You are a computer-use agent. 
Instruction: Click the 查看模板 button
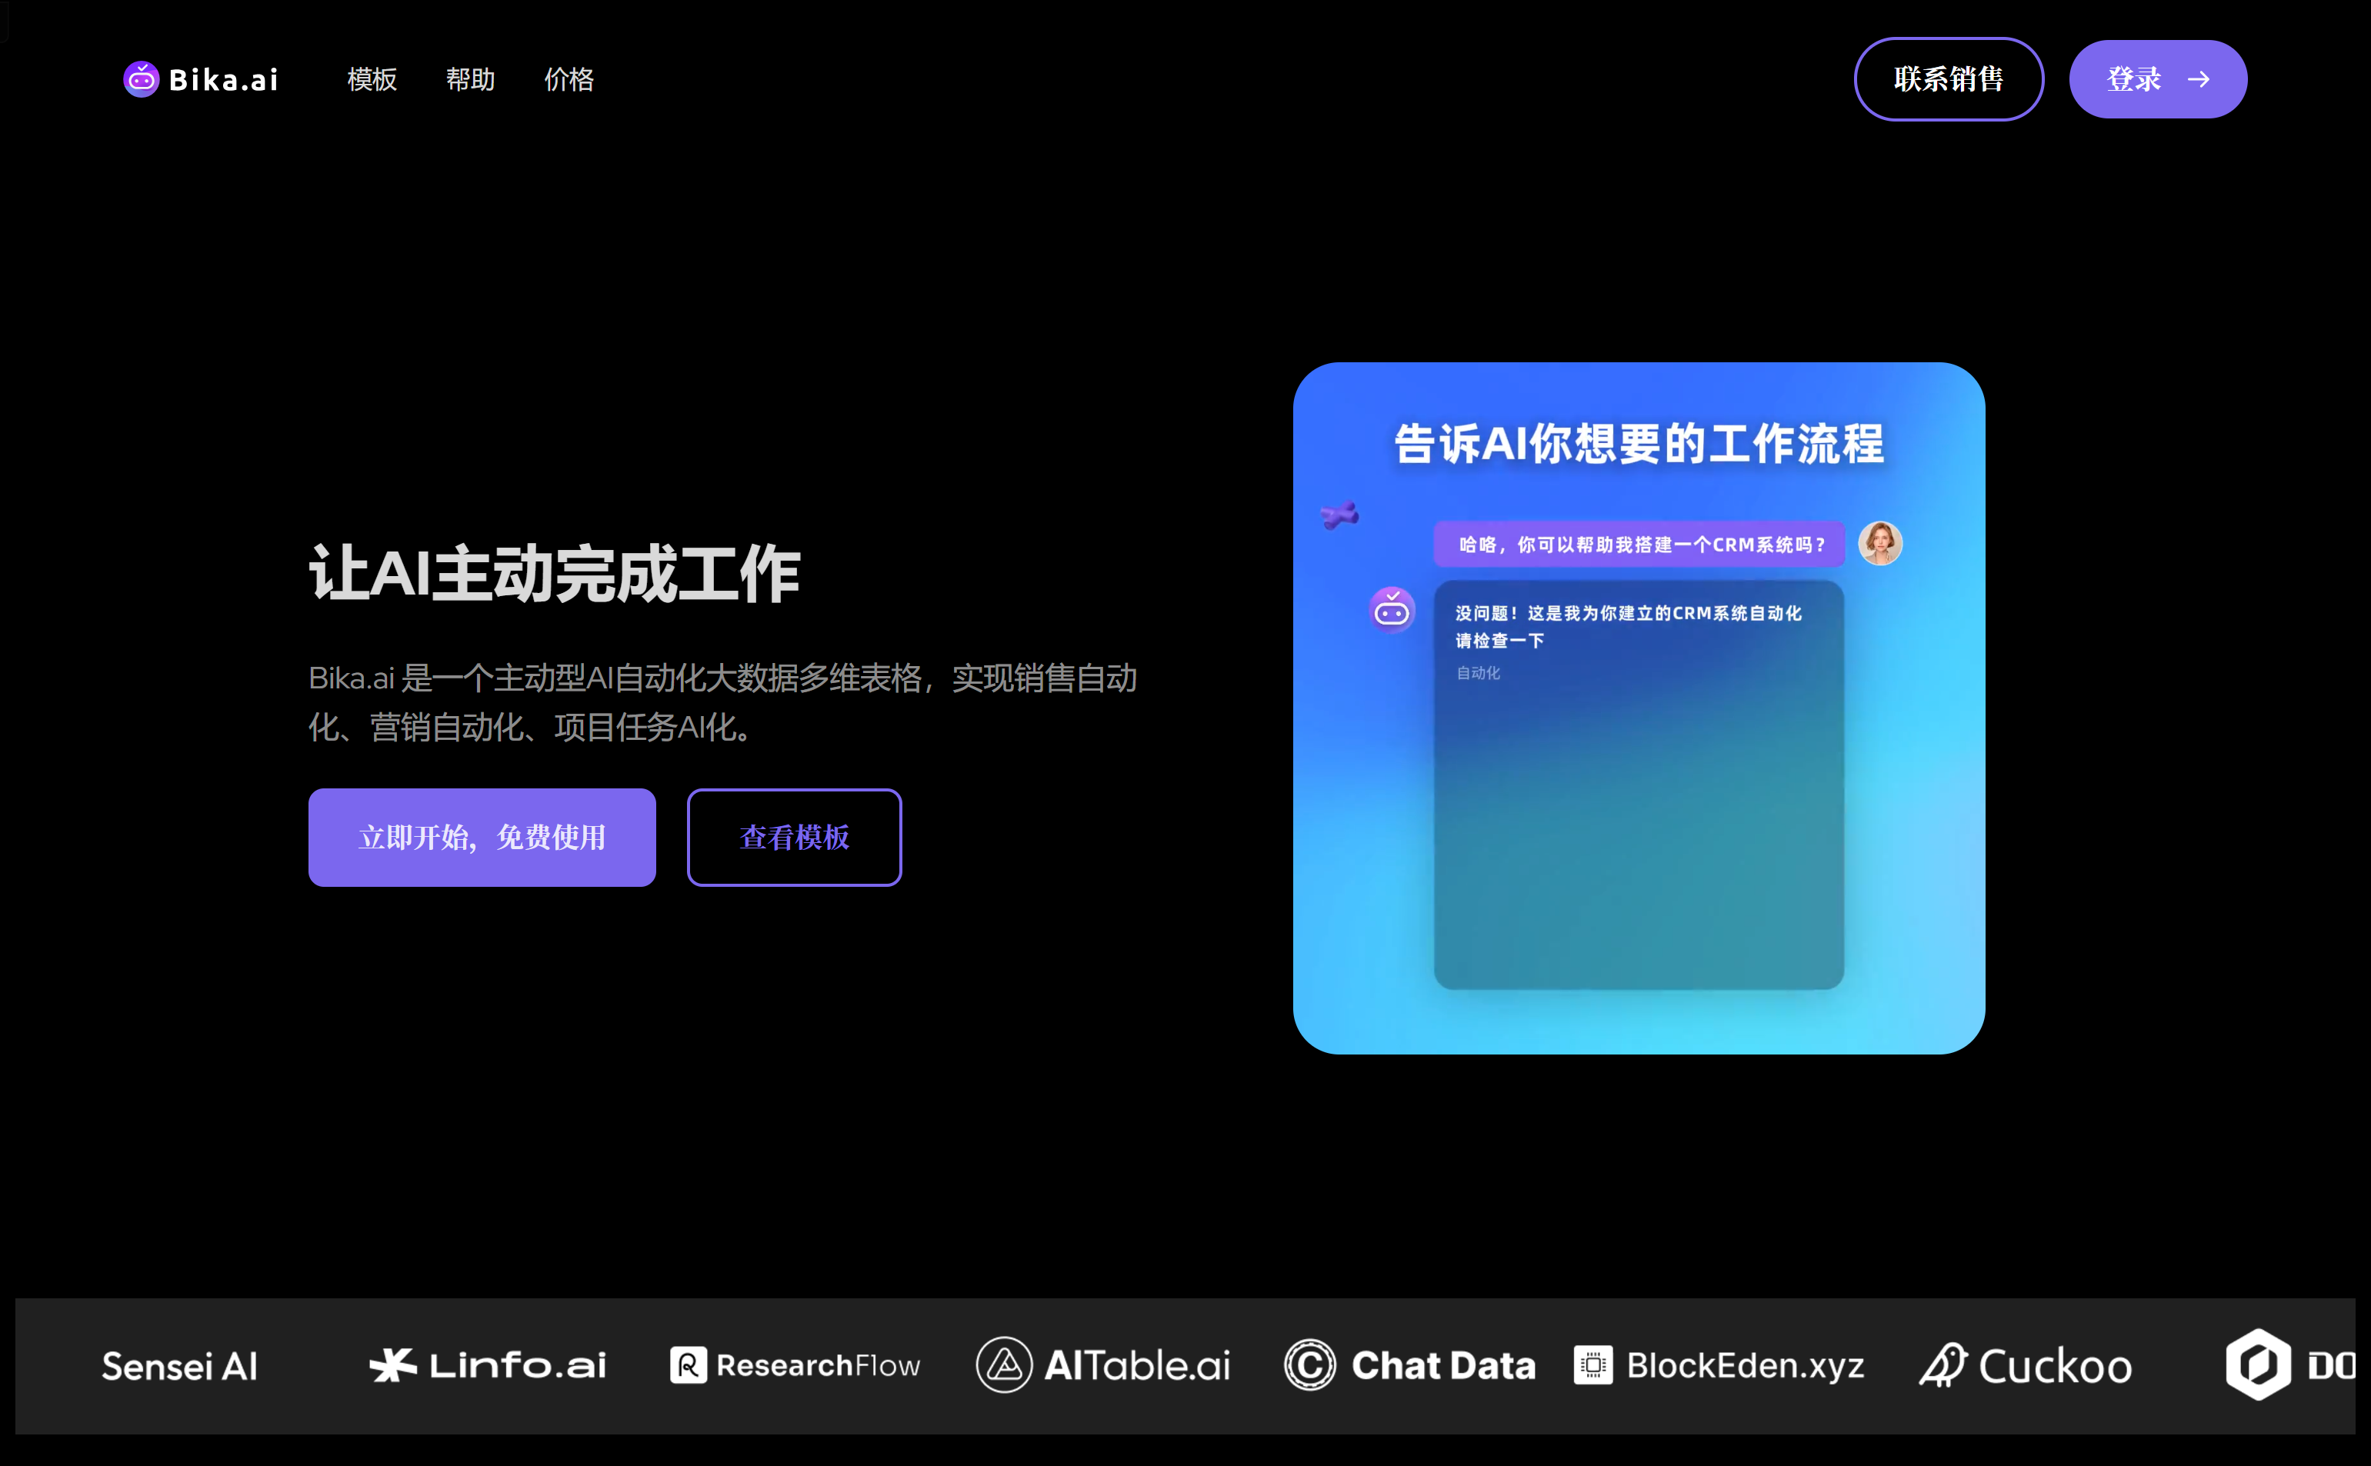point(794,838)
